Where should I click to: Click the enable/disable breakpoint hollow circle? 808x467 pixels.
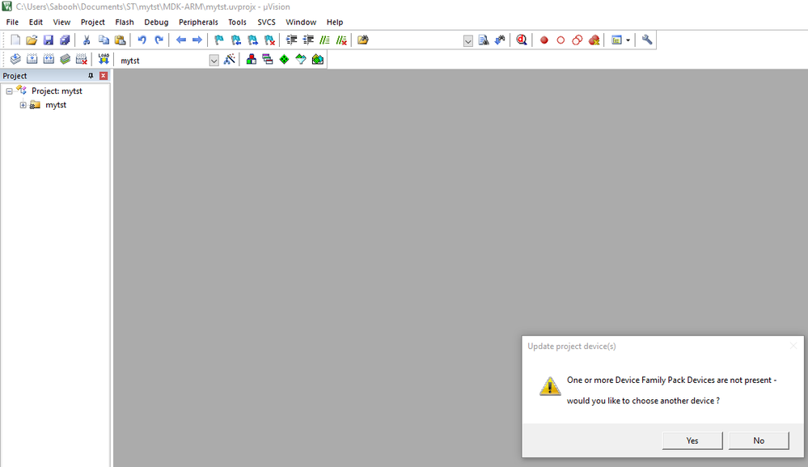(x=561, y=40)
